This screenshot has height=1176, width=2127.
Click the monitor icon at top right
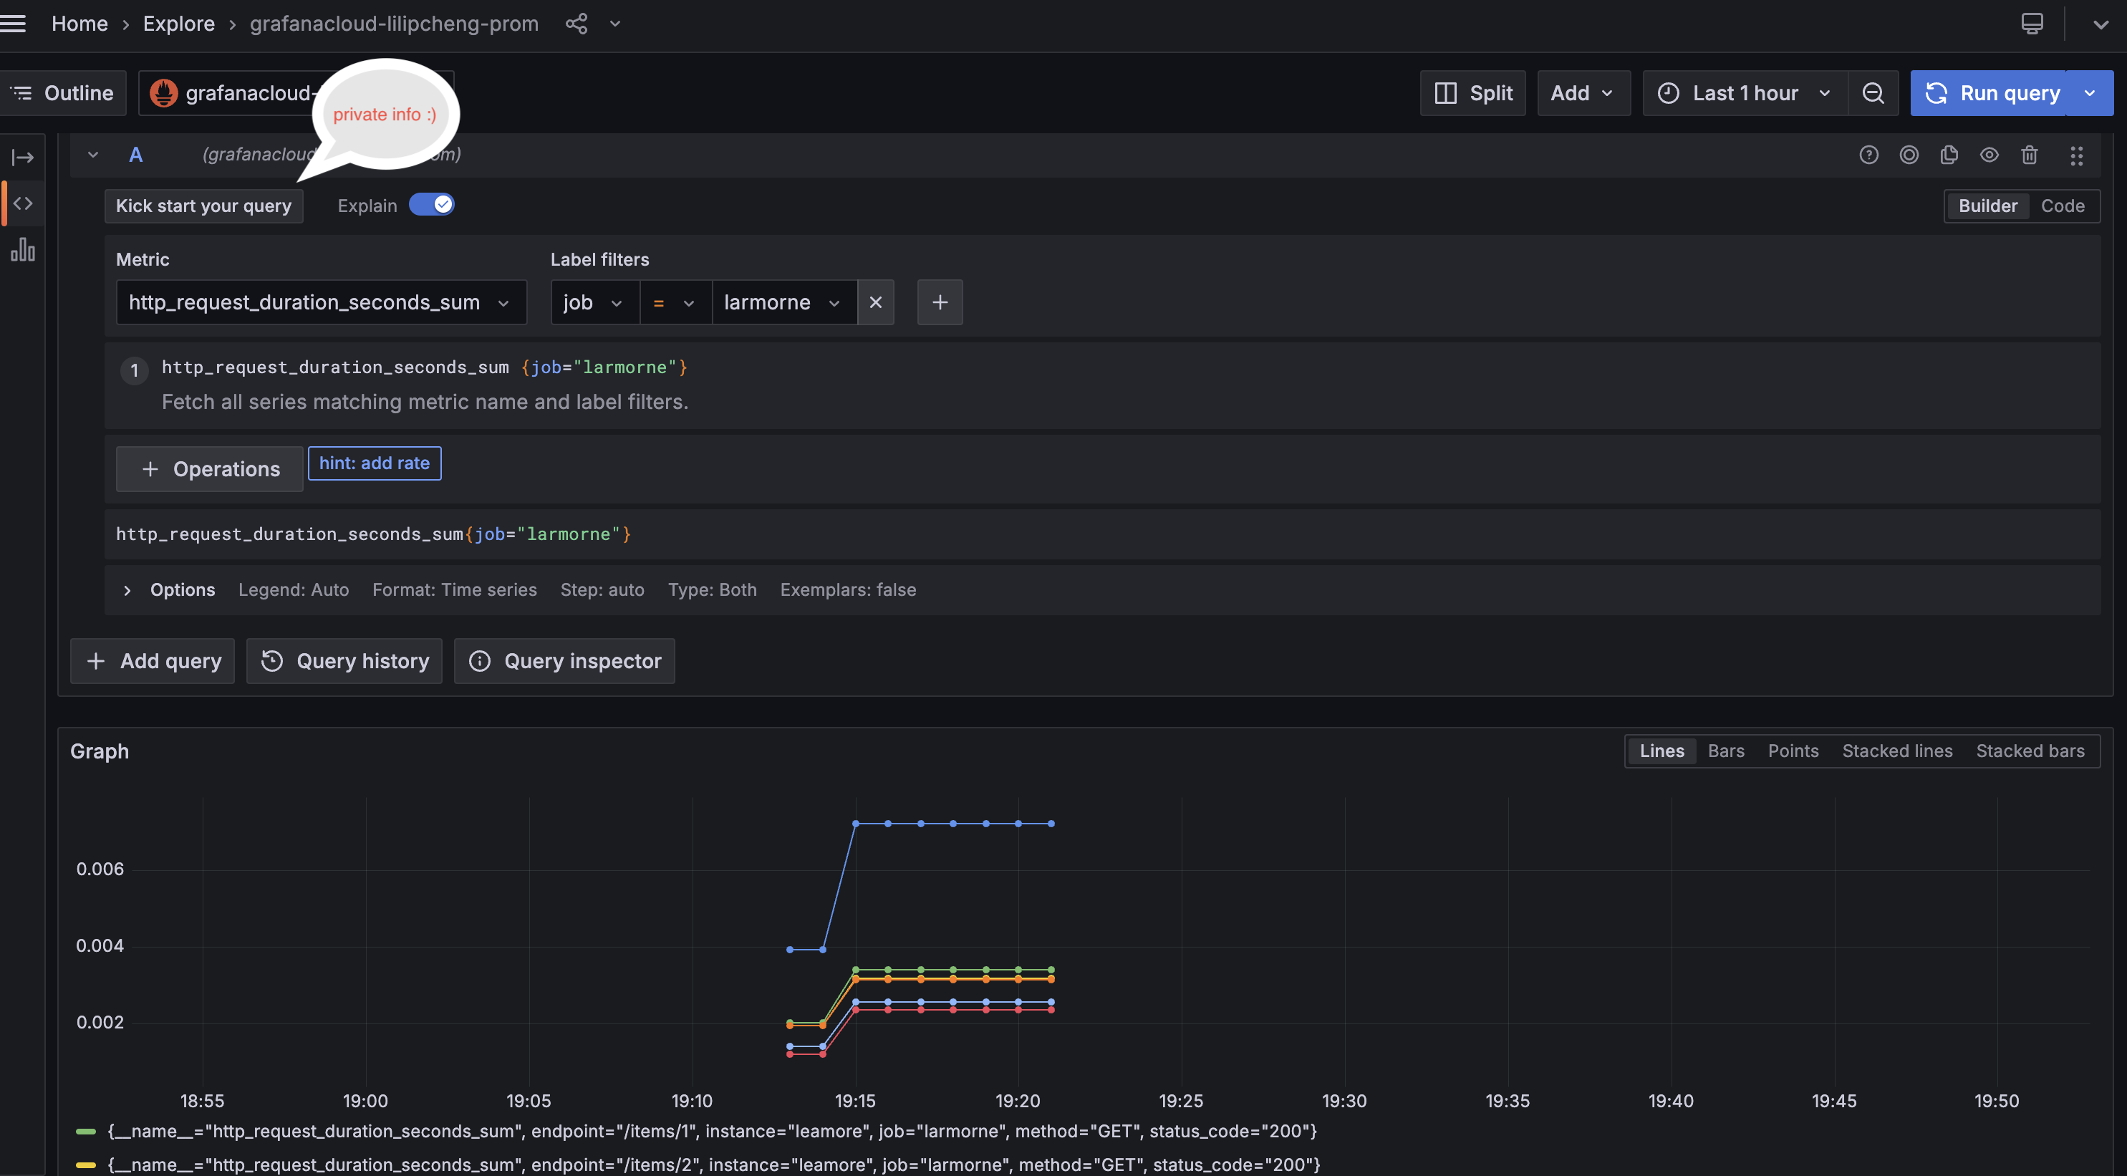(x=2032, y=23)
